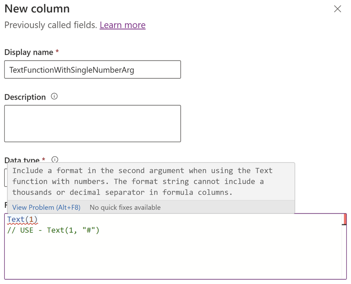
Task: Click the Data type label
Action: pyautogui.click(x=22, y=160)
